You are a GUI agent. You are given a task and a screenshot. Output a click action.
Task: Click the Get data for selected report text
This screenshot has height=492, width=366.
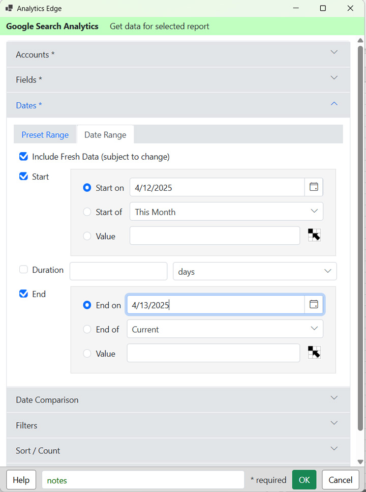[x=159, y=26]
